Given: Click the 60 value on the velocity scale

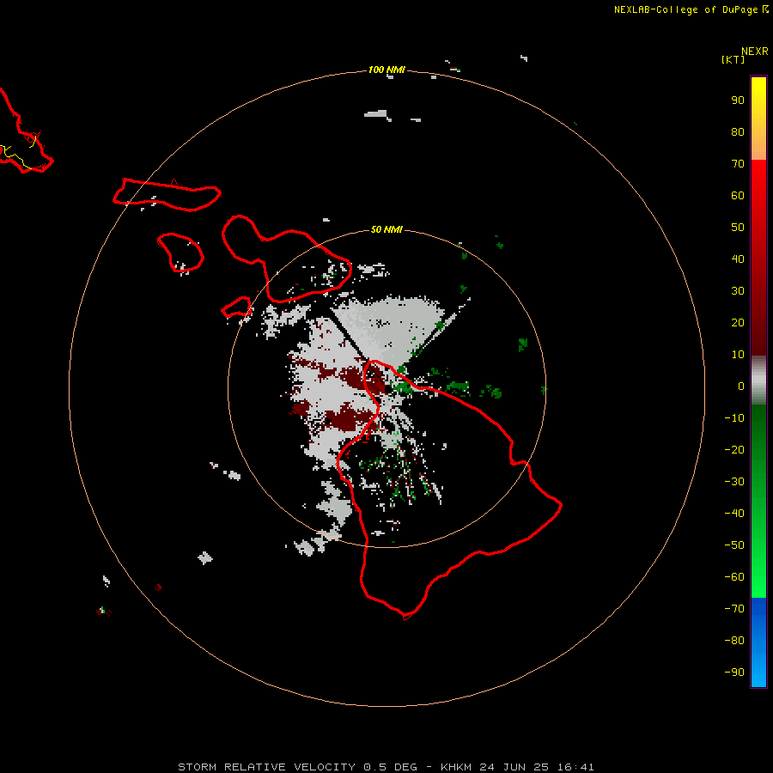Looking at the screenshot, I should (738, 196).
